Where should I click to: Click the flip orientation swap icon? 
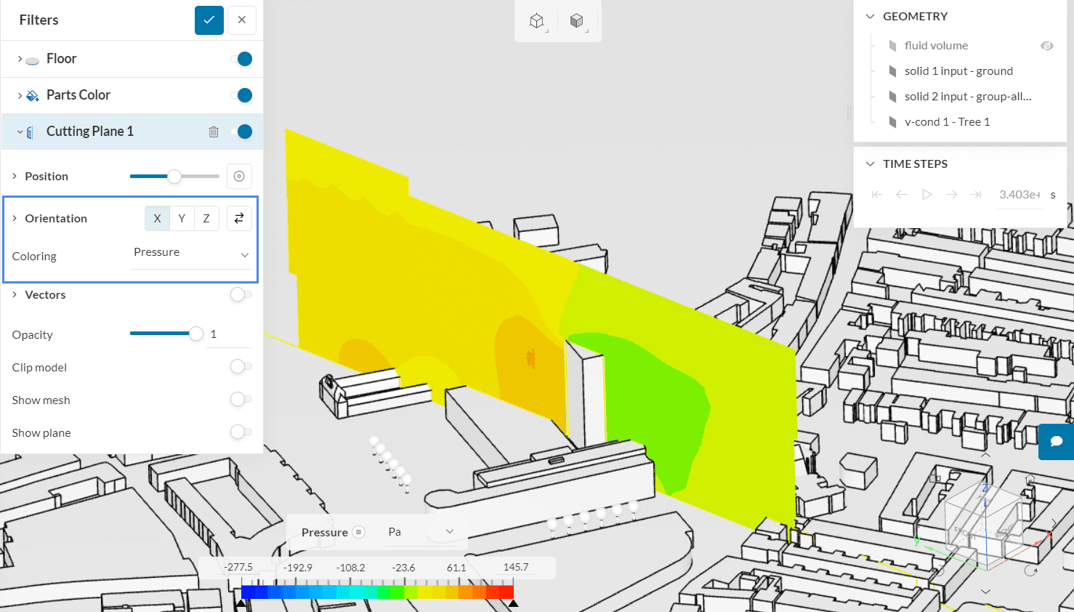239,218
